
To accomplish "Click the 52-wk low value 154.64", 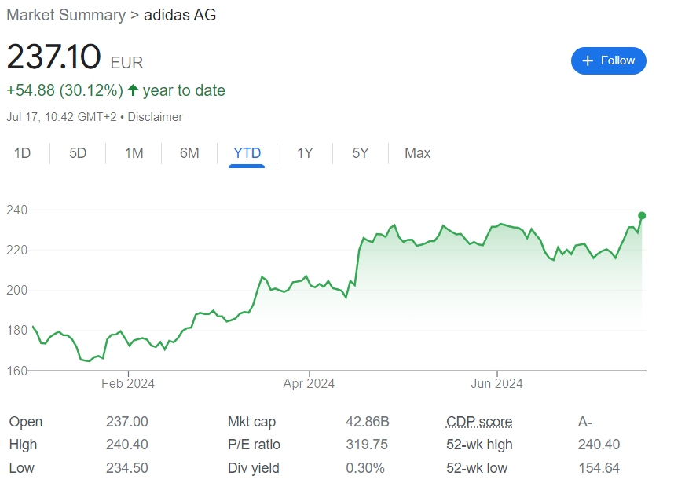I will pyautogui.click(x=599, y=468).
